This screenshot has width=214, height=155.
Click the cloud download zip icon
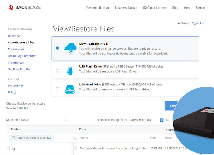coord(70,48)
